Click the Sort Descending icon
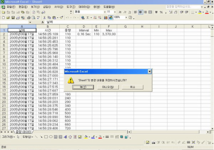The image size is (214, 150). tap(100, 17)
